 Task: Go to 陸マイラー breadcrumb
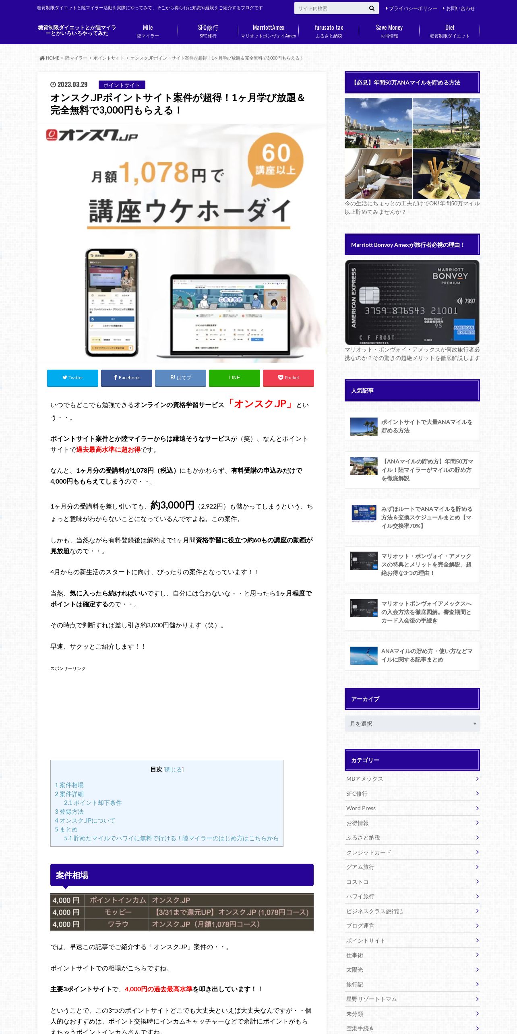(x=76, y=58)
